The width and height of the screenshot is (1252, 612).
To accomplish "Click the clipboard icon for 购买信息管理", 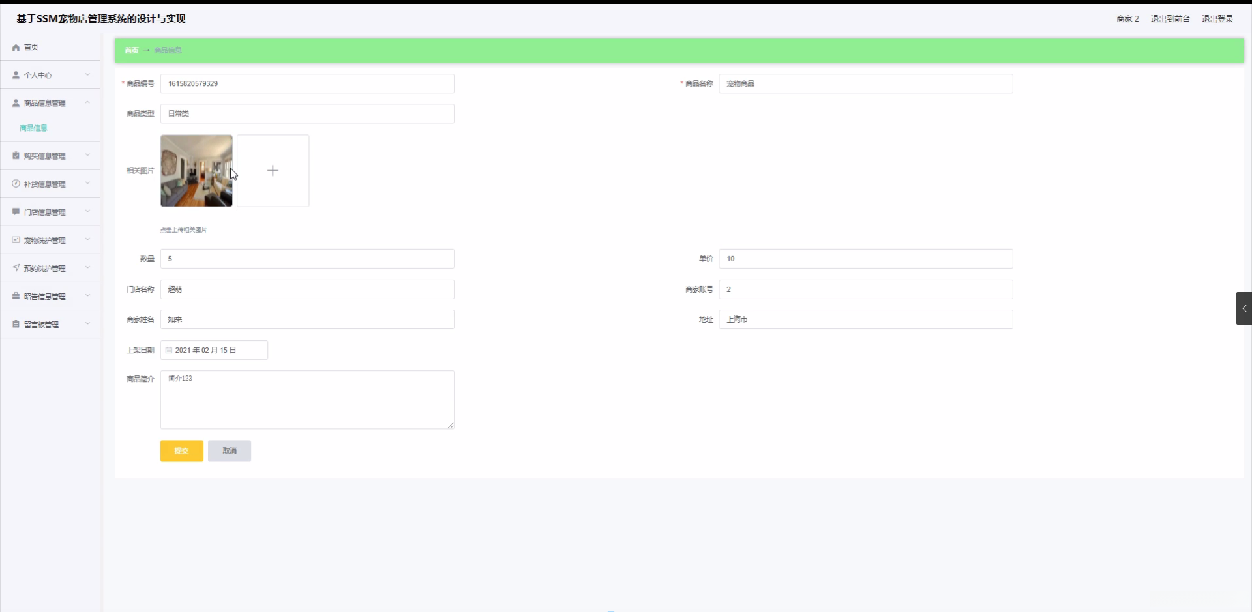I will [x=16, y=156].
